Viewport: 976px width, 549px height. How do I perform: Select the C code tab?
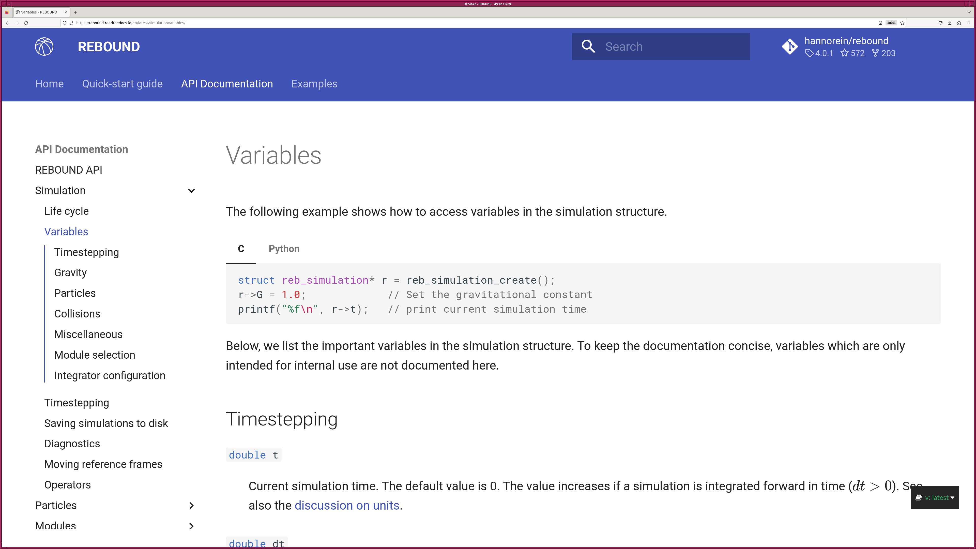(x=241, y=249)
